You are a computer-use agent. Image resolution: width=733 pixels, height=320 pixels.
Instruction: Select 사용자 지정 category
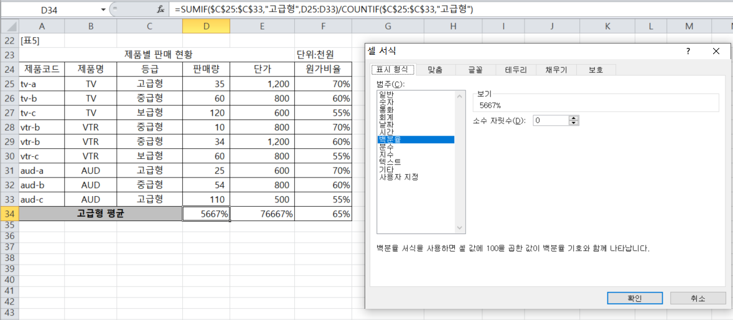[x=398, y=177]
